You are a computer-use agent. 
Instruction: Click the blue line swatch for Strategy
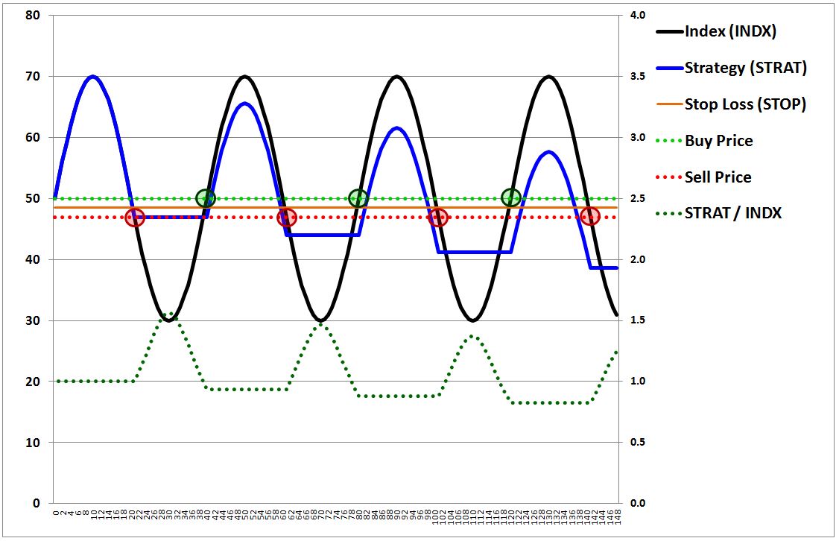click(x=668, y=69)
